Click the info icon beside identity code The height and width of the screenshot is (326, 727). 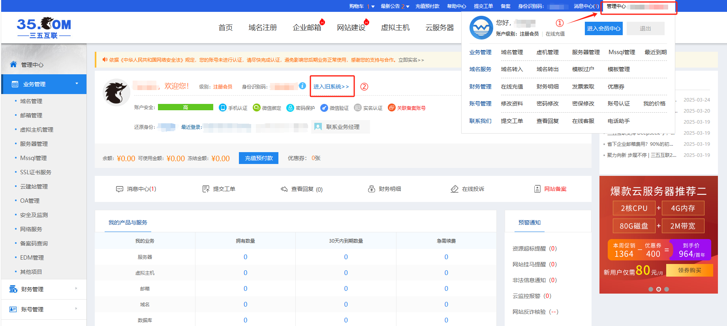pyautogui.click(x=302, y=86)
